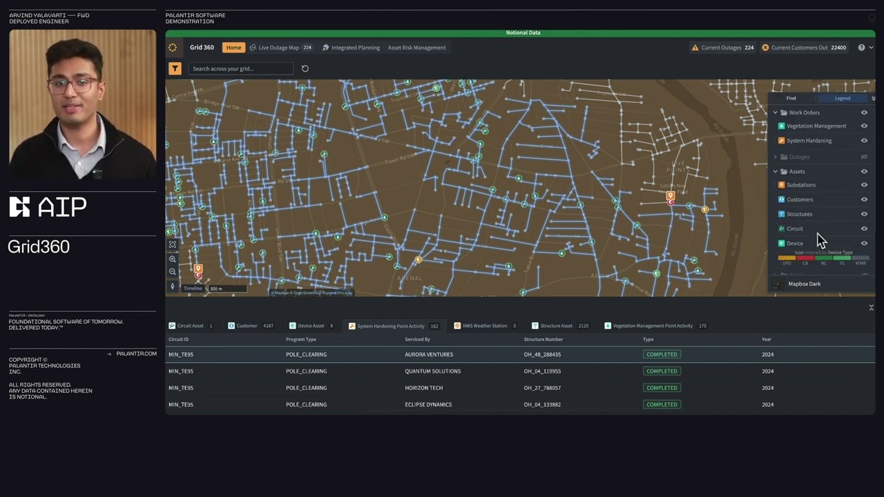The width and height of the screenshot is (884, 497).
Task: Click the Customers icon in legend
Action: point(781,199)
